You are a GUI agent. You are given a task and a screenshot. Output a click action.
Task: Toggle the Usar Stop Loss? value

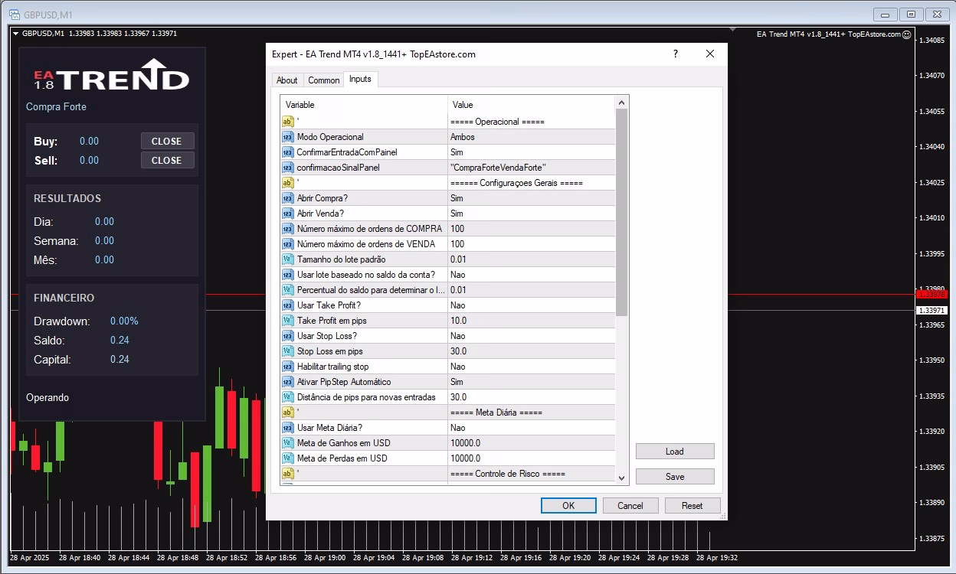(x=531, y=336)
